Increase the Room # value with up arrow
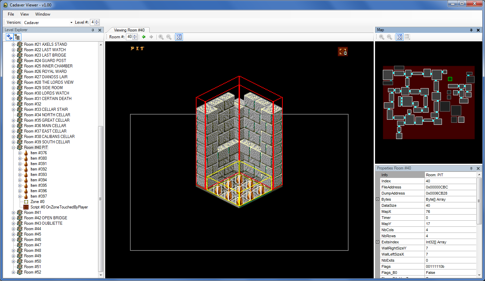 pos(135,36)
